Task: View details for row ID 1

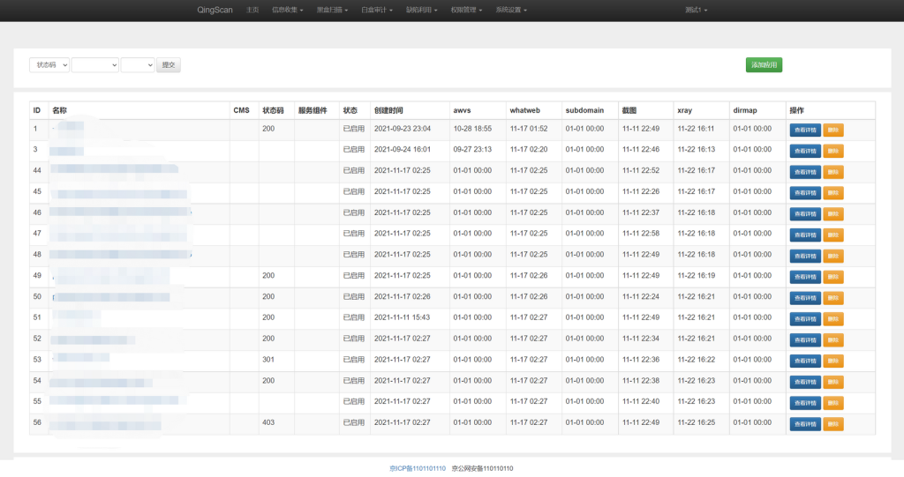Action: tap(804, 130)
